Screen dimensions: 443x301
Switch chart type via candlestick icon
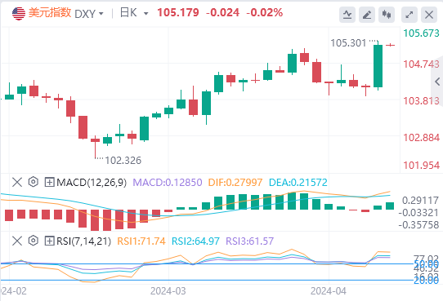387,15
